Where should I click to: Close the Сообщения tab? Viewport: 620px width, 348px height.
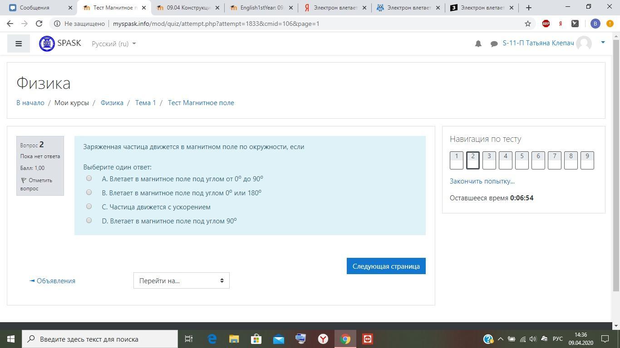pyautogui.click(x=70, y=8)
